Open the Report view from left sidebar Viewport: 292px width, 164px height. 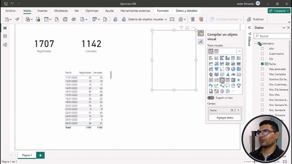pos(5,28)
